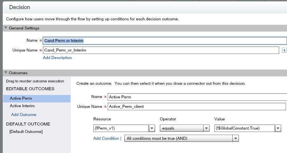The image size is (287, 153).
Task: Click the Add Outcome link
Action: coord(24,115)
